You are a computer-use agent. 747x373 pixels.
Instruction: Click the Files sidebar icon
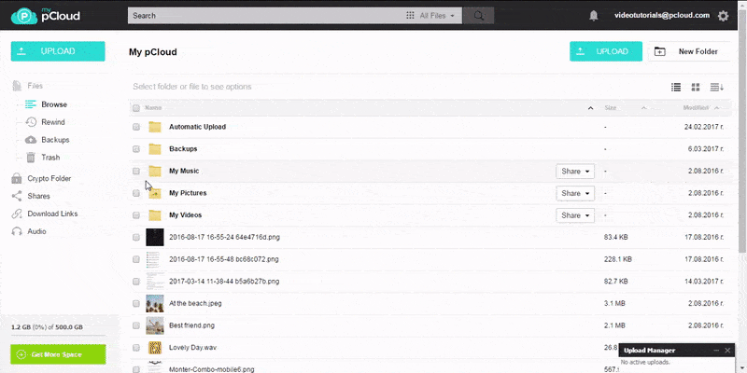17,86
